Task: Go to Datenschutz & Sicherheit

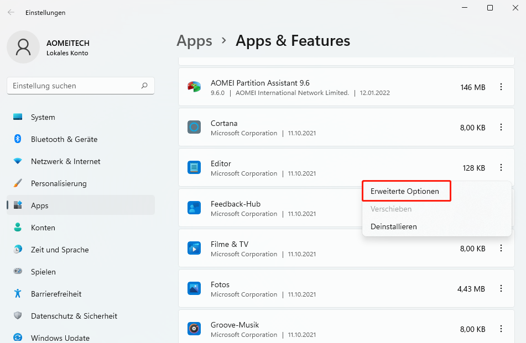Action: click(74, 316)
